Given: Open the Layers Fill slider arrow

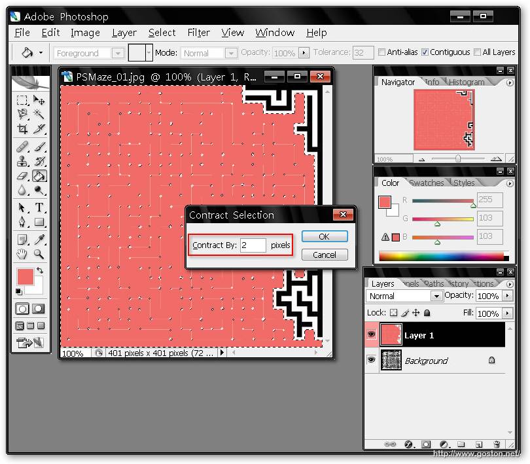Looking at the screenshot, I should click(x=507, y=313).
